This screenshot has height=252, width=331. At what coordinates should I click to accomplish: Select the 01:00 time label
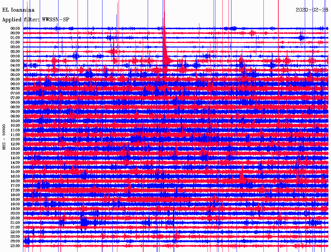point(15,37)
